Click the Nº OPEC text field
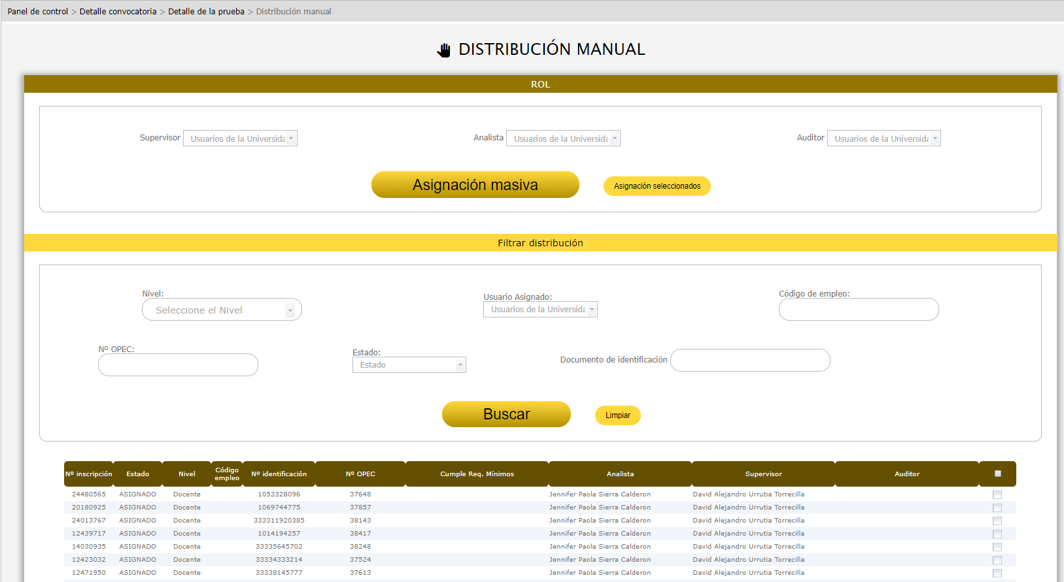This screenshot has height=582, width=1064. pos(178,365)
